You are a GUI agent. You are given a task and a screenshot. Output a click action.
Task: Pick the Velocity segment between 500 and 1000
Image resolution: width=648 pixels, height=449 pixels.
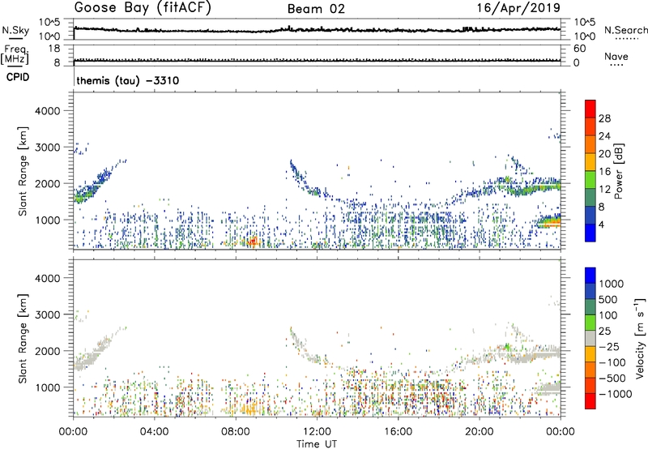click(590, 291)
